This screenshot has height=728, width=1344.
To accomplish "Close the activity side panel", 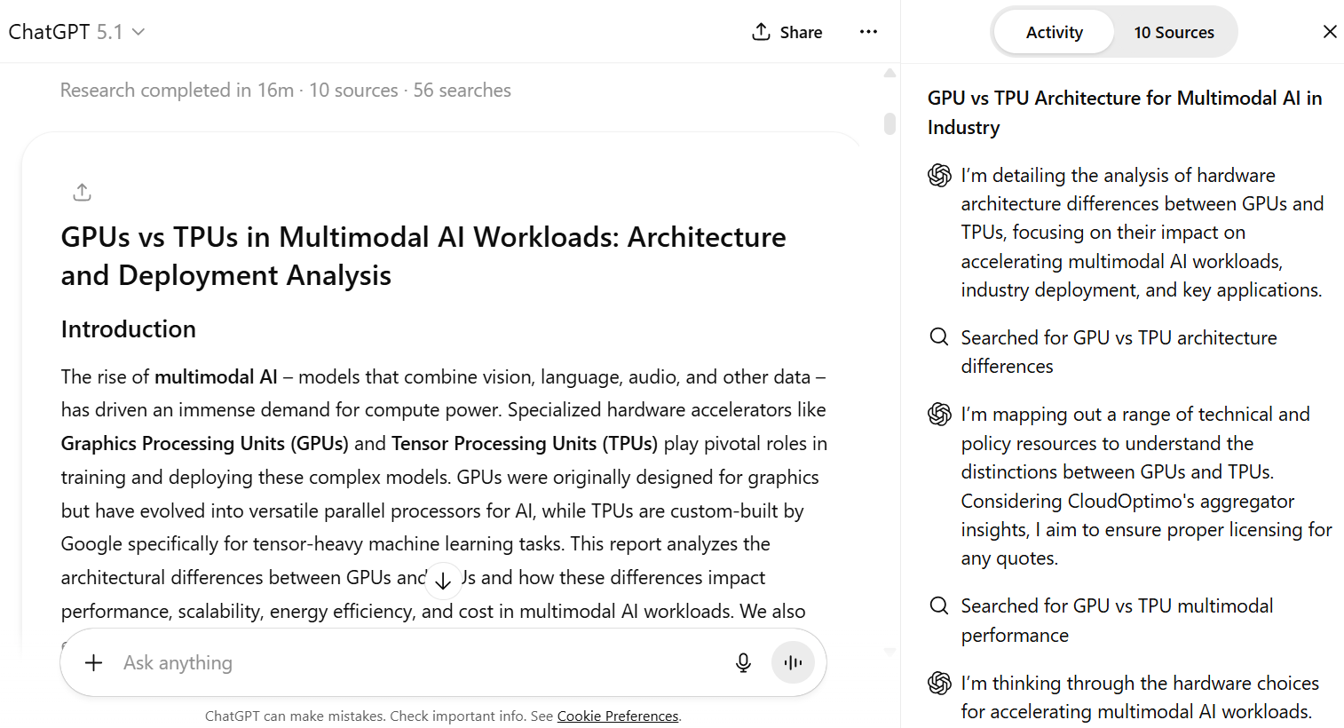I will (x=1329, y=32).
